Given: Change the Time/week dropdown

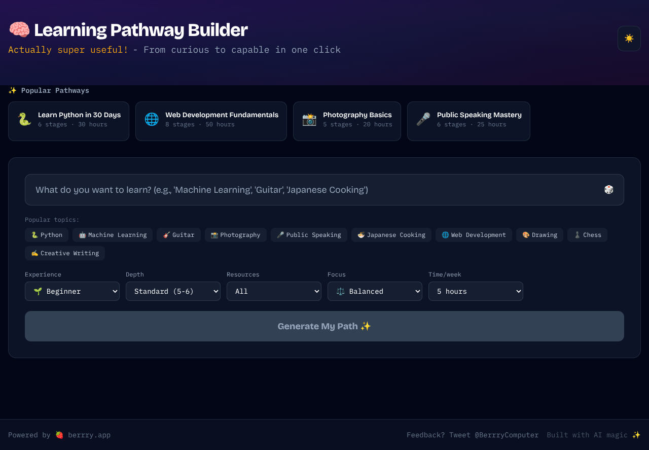Looking at the screenshot, I should pos(476,291).
